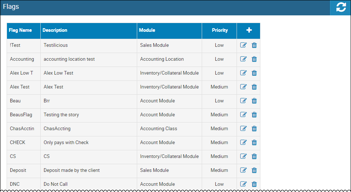Remove the Beau flag with trash icon
Viewport: 351px width, 192px height.
tap(254, 101)
